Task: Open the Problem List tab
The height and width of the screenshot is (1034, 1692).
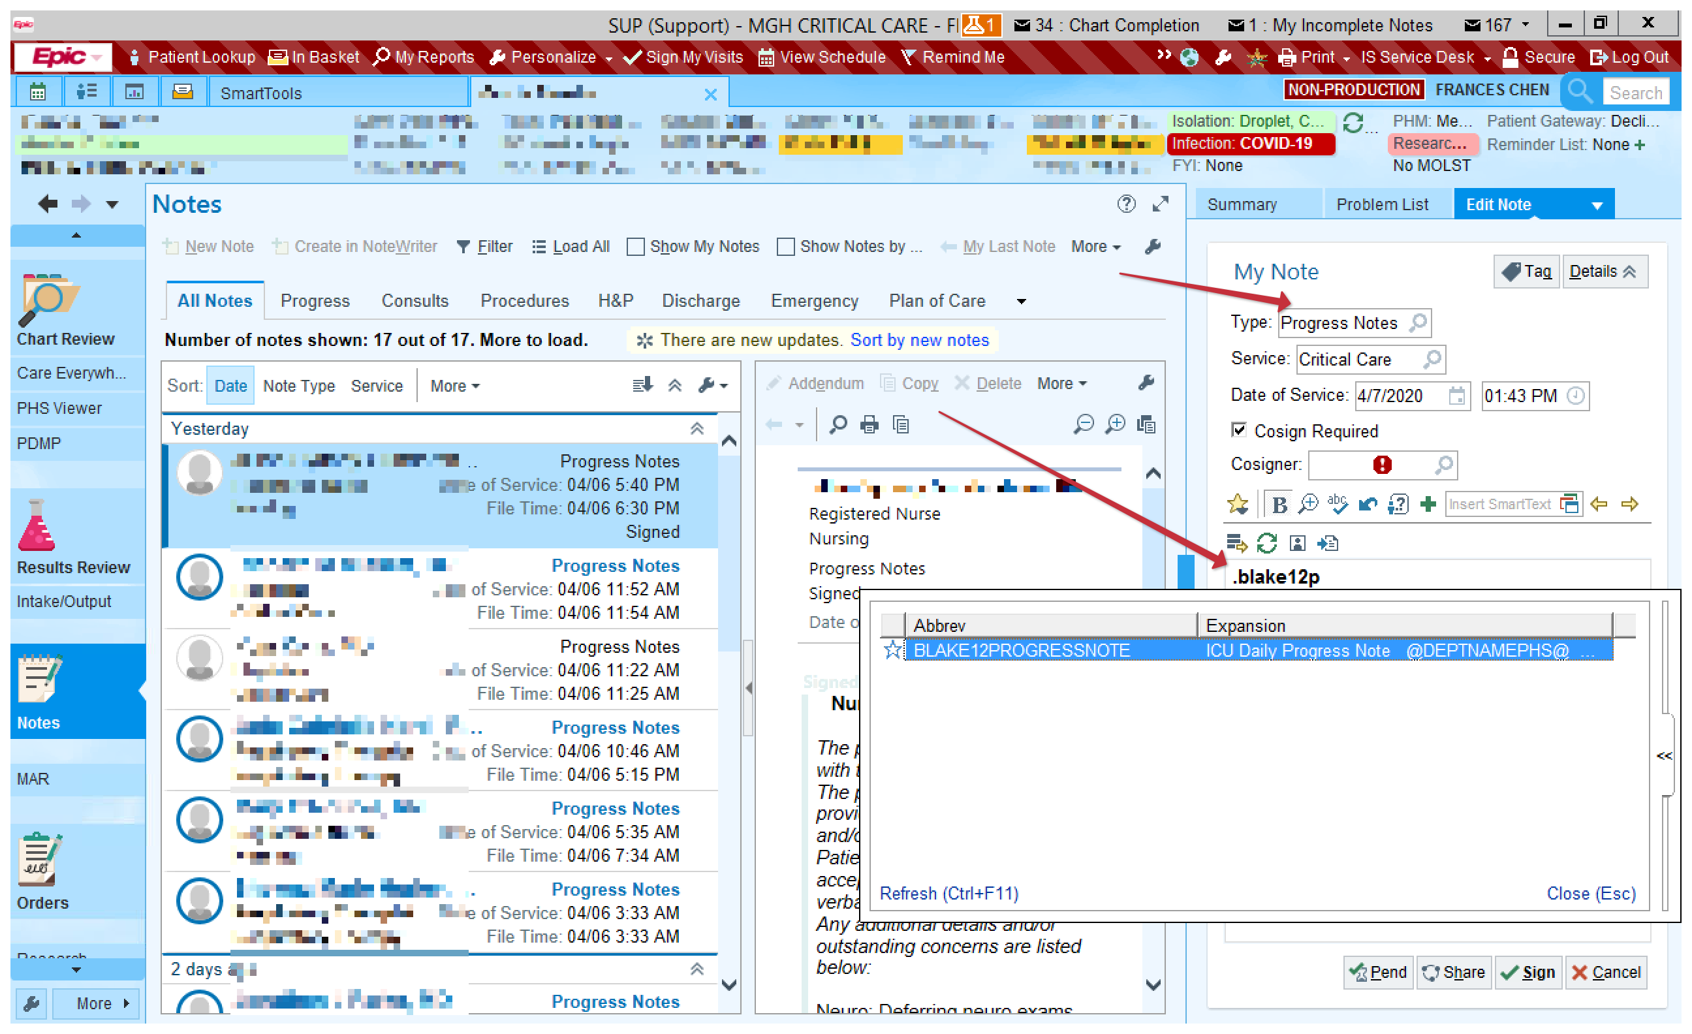Action: tap(1382, 204)
